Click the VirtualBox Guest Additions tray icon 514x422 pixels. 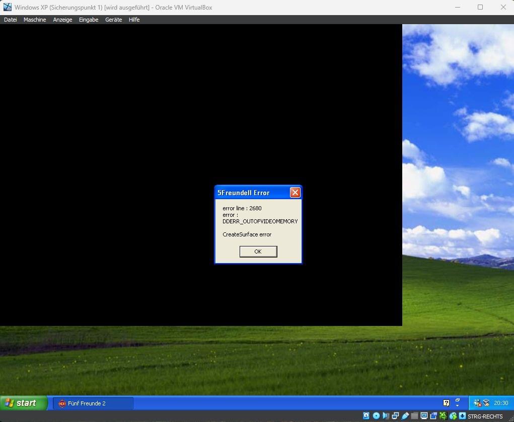(x=486, y=403)
